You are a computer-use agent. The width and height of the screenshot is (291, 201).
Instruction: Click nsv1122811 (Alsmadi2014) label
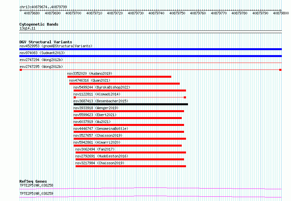click(x=97, y=94)
